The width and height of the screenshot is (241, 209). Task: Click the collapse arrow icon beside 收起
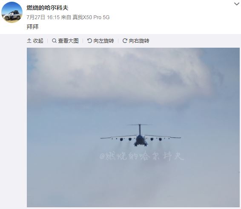tap(29, 41)
